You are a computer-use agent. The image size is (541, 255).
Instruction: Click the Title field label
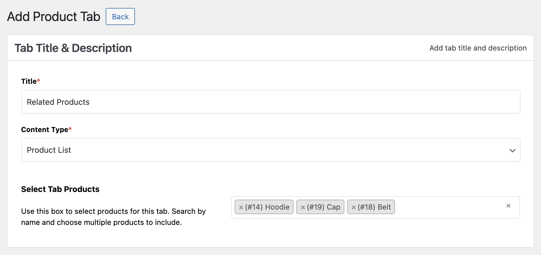[29, 81]
